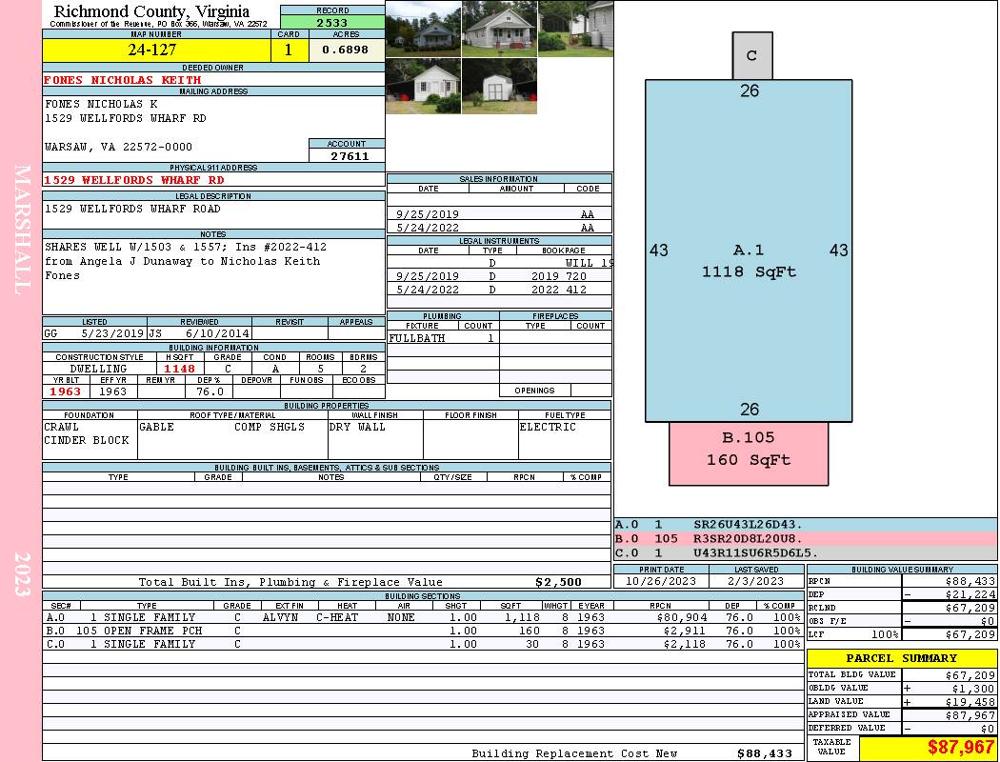The width and height of the screenshot is (1000, 762).
Task: Select the gray C section in sketch
Action: click(751, 56)
